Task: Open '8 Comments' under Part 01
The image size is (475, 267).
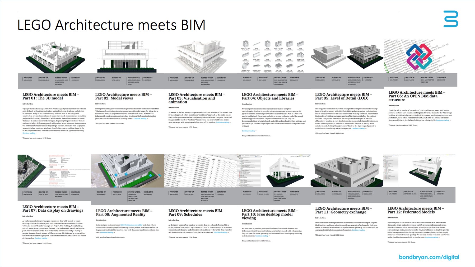Action: point(75,80)
